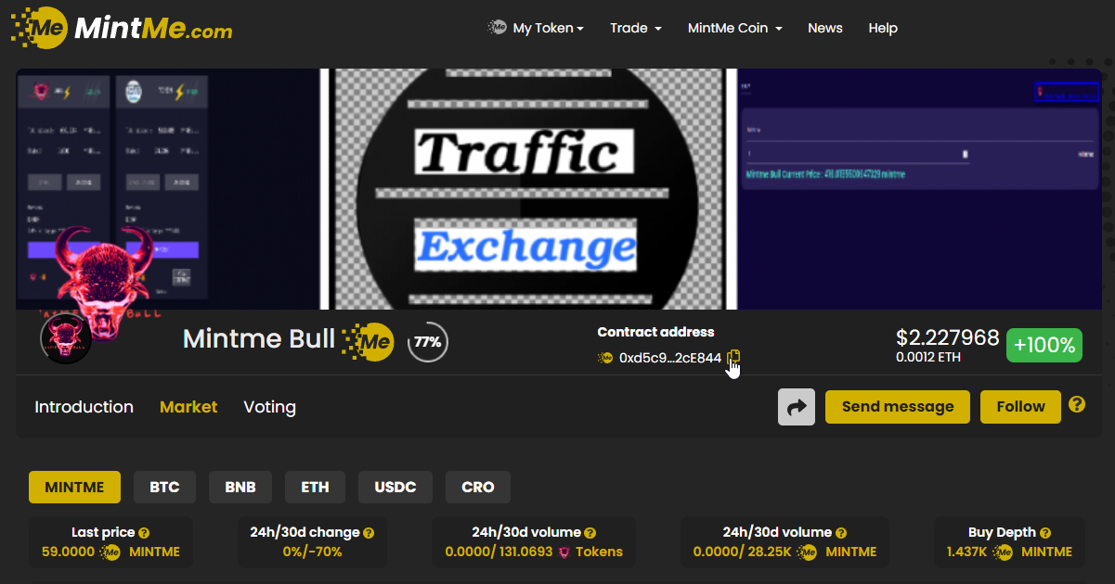Follow the Mintme Bull token
This screenshot has width=1115, height=584.
point(1020,407)
